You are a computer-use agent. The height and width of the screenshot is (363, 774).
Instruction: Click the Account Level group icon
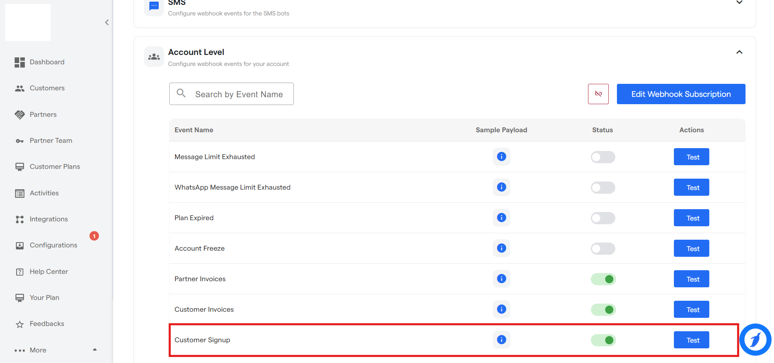tap(154, 57)
